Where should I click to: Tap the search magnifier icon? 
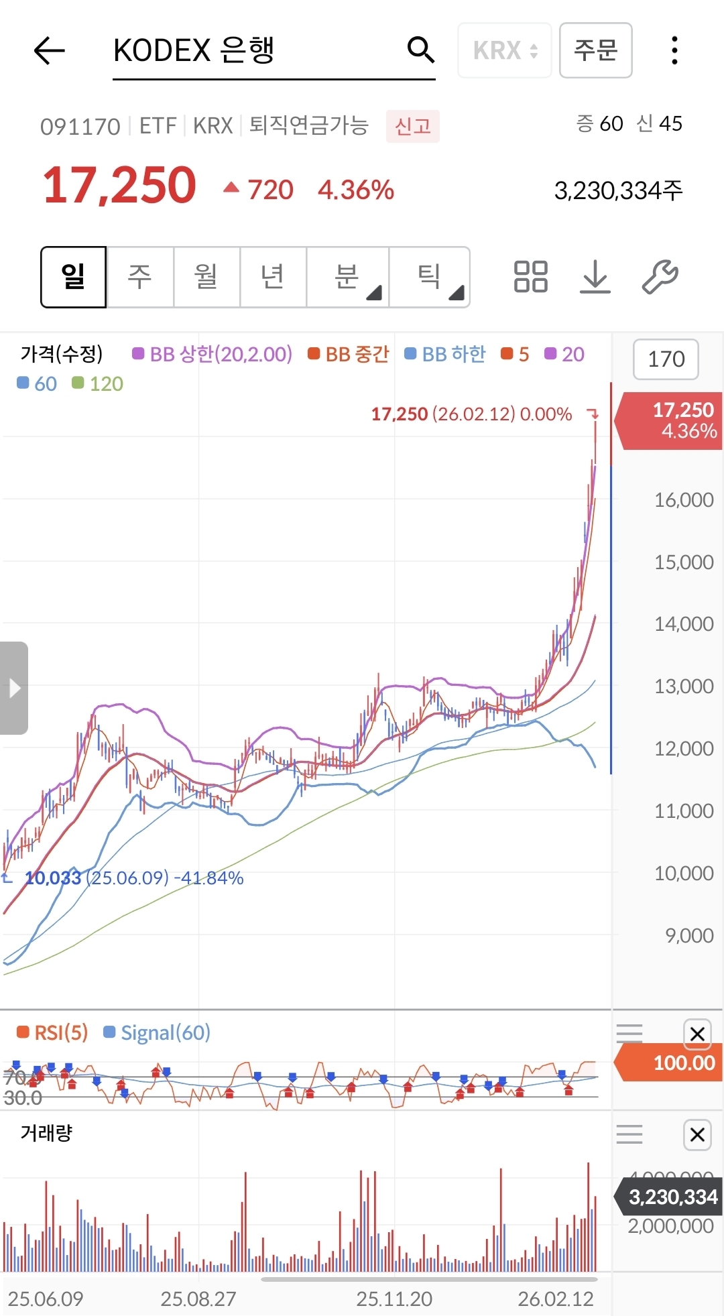pos(421,50)
